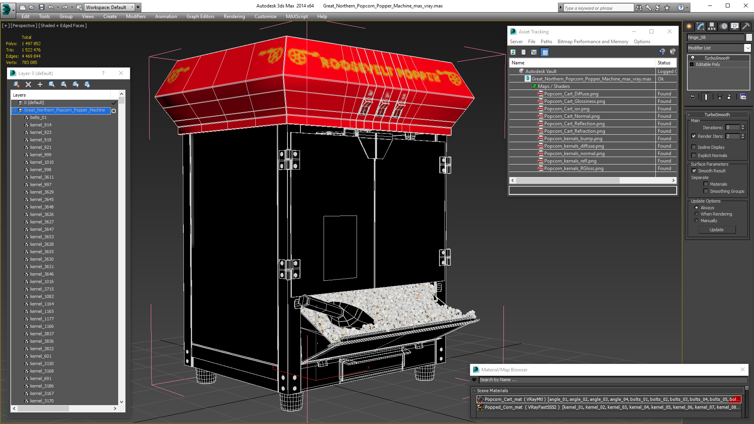Click Make Unique icon under modifier stack
Image resolution: width=754 pixels, height=424 pixels.
(719, 97)
